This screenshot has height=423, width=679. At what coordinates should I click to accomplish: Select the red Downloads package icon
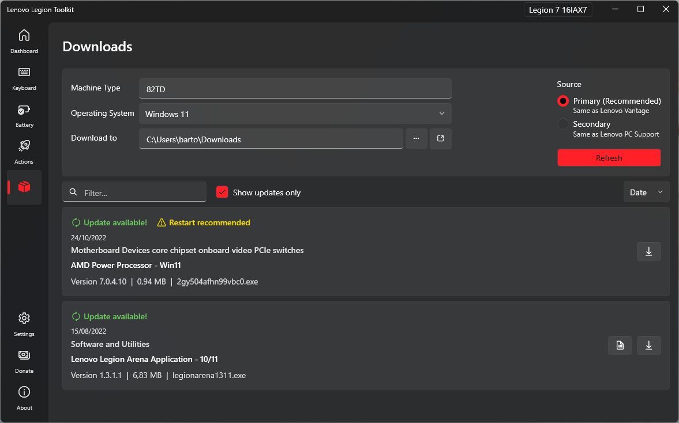24,187
